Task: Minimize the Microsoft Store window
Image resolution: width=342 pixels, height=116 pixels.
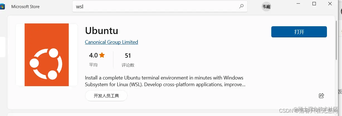Action: (x=299, y=4)
